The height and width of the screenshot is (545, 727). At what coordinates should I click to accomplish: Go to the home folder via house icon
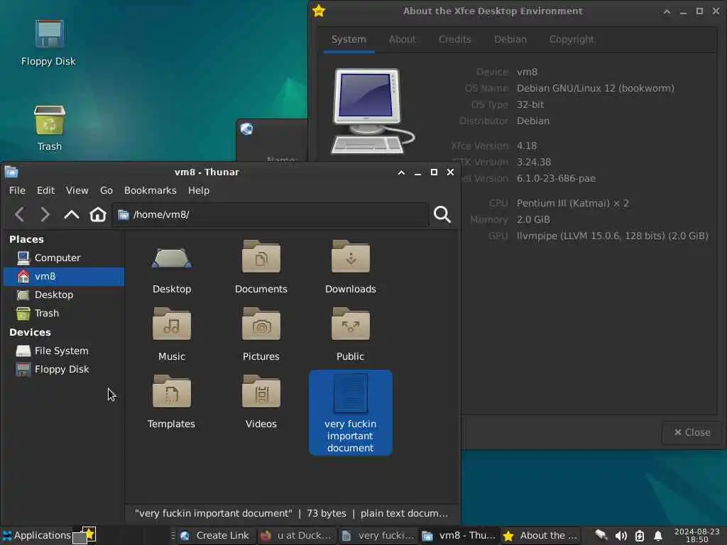tap(98, 214)
